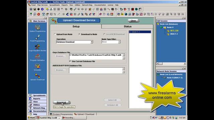
Task: Click the Edit Session right scroll arrow
Action: pyautogui.click(x=185, y=64)
